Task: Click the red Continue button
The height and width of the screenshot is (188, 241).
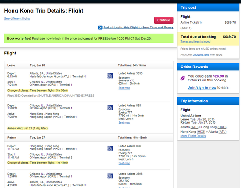Action: [163, 20]
